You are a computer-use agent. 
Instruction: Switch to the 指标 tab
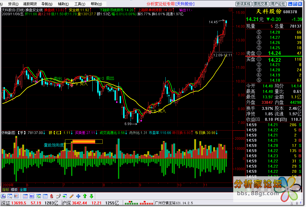[5, 190]
